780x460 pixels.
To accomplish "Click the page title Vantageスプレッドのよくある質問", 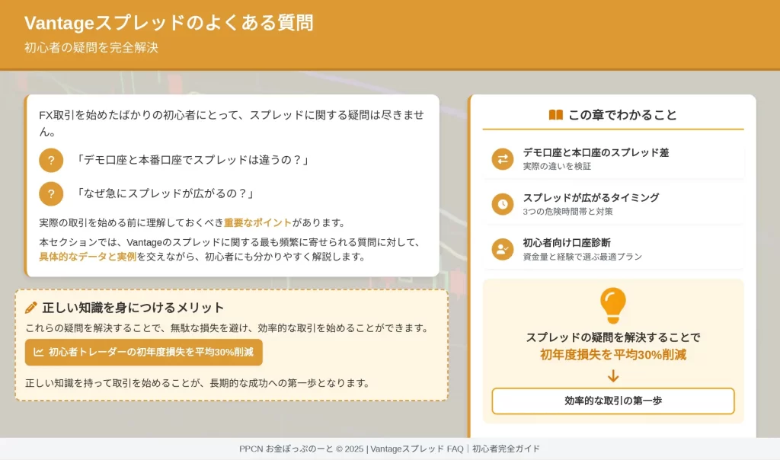I will 168,23.
